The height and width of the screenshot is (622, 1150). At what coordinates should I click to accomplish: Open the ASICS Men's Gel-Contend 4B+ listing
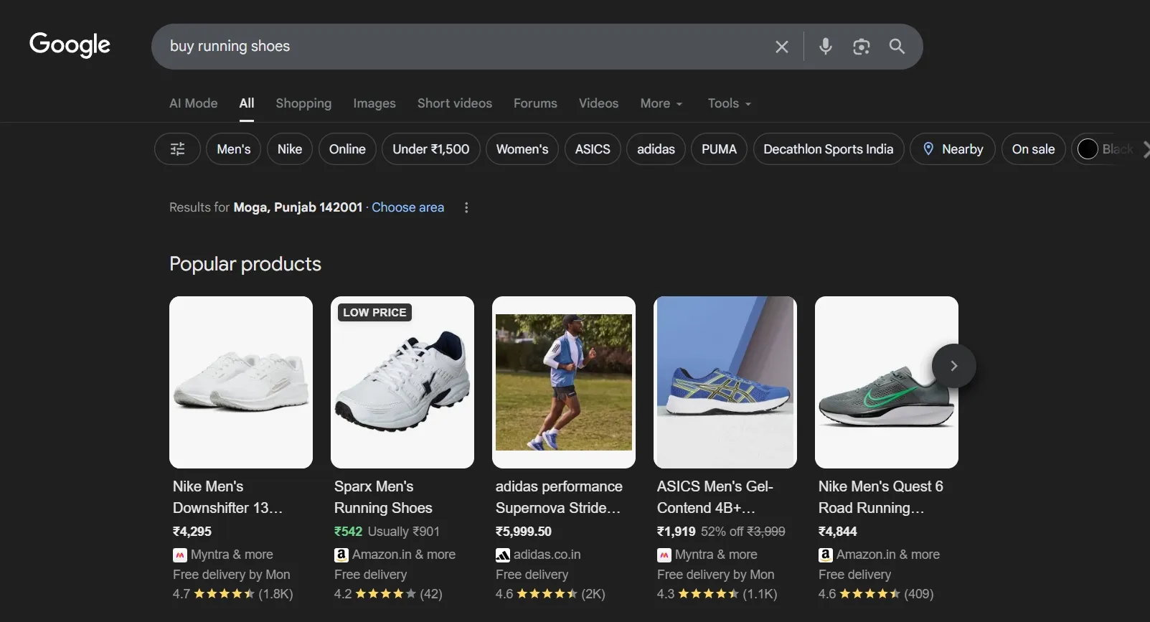715,496
